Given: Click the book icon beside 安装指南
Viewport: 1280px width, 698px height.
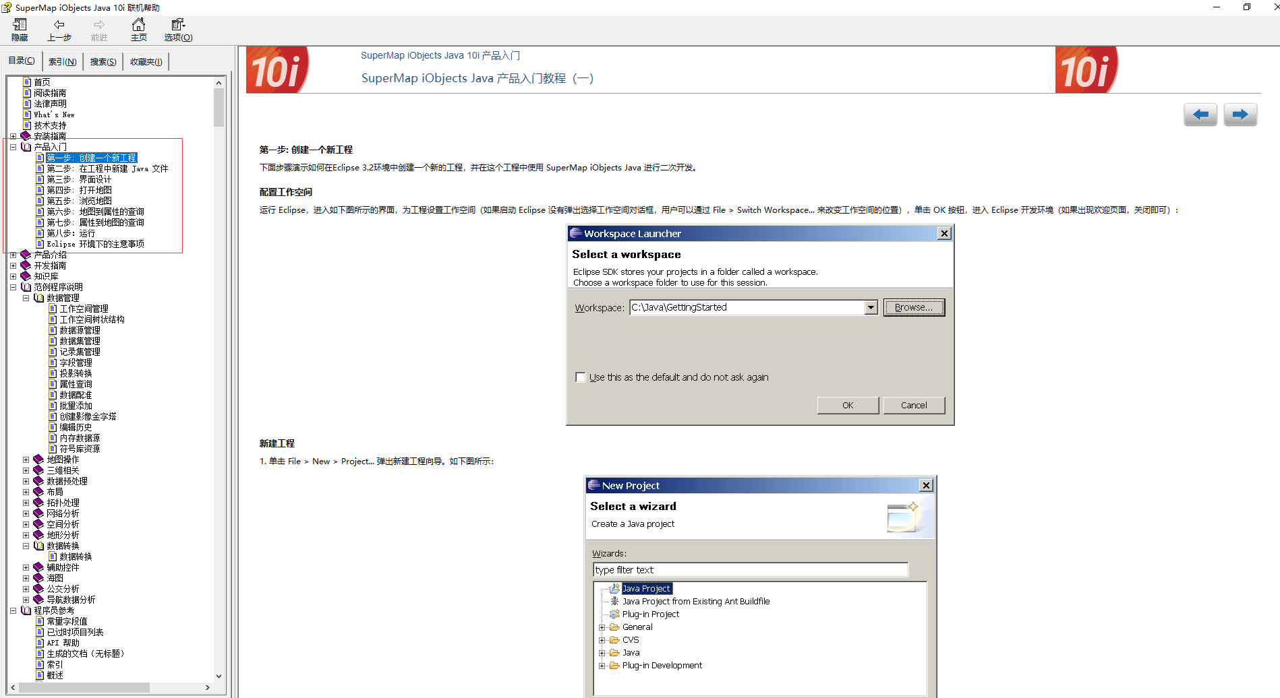Looking at the screenshot, I should tap(26, 136).
